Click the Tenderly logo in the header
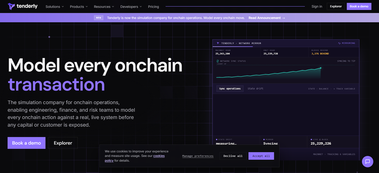Viewport: 379px width, 173px height. [23, 6]
